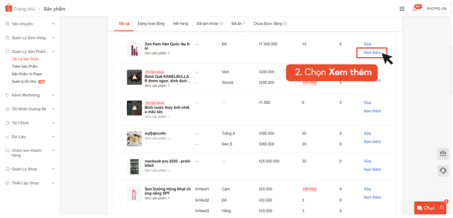Open the apps grid menu icon
The image size is (453, 218).
point(402,9)
